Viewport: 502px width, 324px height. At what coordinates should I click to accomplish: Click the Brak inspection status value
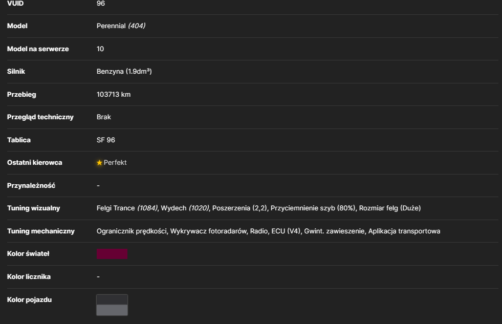[104, 117]
